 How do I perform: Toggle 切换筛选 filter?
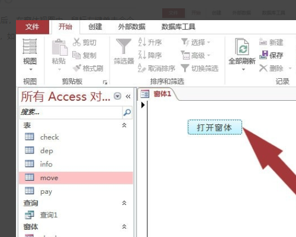click(x=200, y=68)
